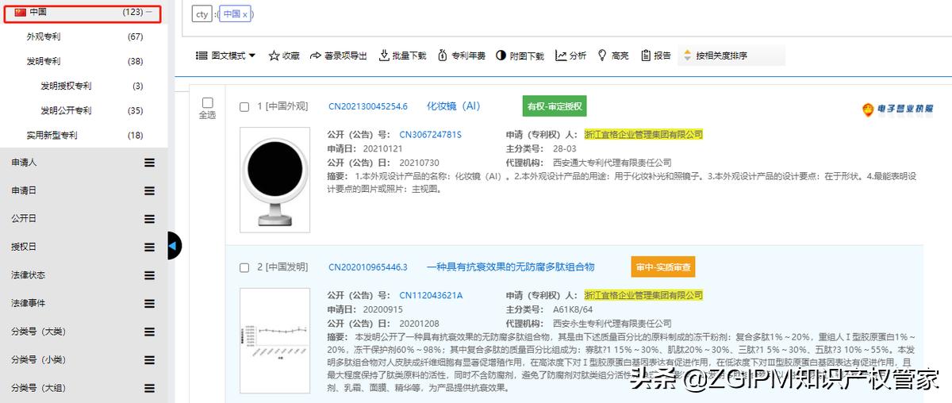This screenshot has width=952, height=403.
Task: Click the 收藏 star icon
Action: pyautogui.click(x=274, y=56)
